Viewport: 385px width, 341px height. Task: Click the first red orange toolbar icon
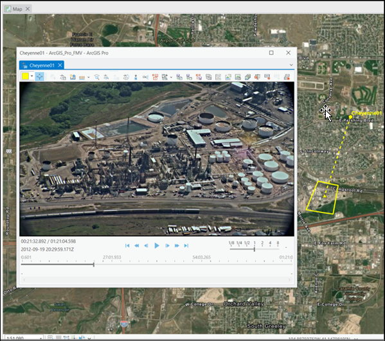click(155, 77)
